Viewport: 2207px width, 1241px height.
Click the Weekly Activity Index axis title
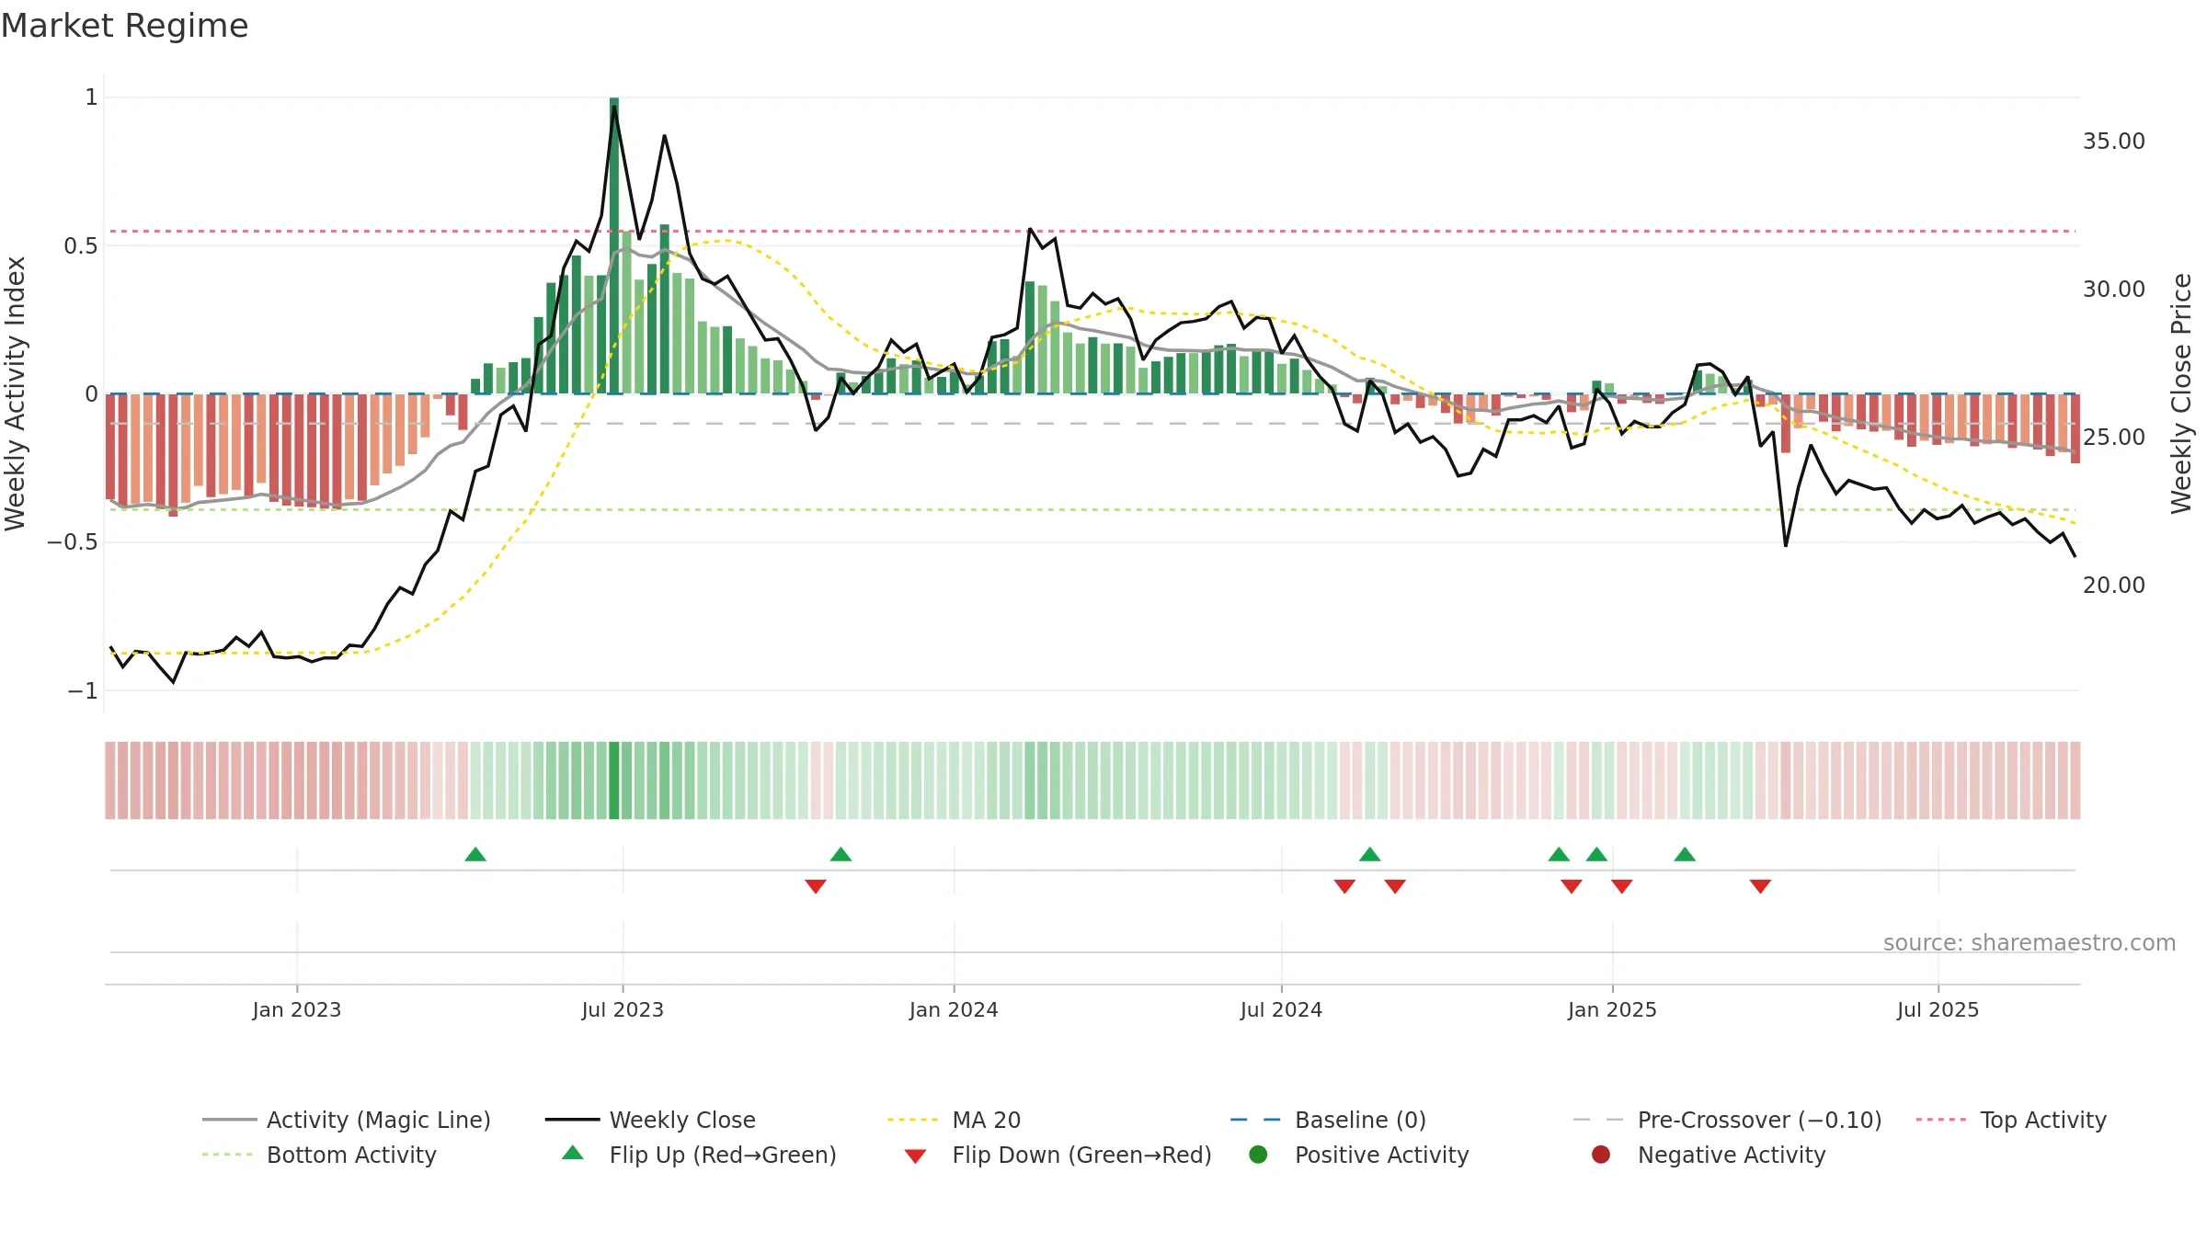15,393
